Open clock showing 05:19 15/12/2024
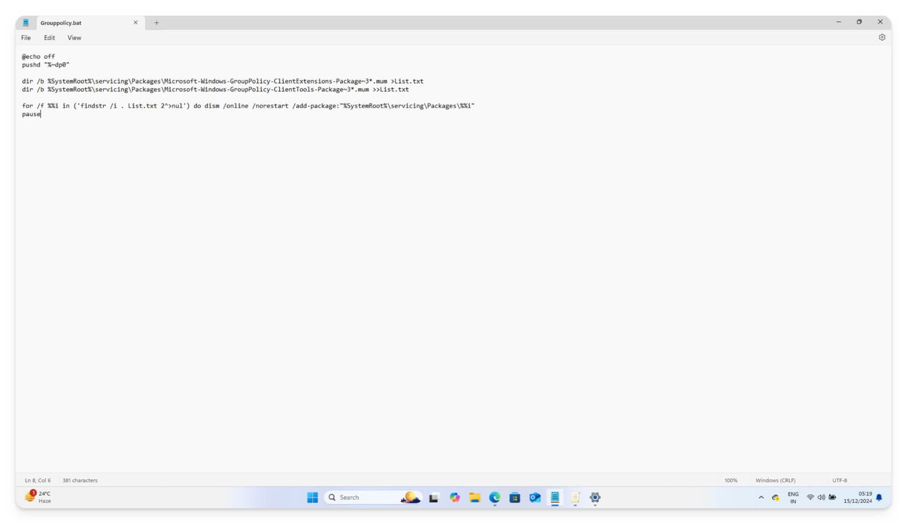The height and width of the screenshot is (524, 907). pyautogui.click(x=858, y=497)
